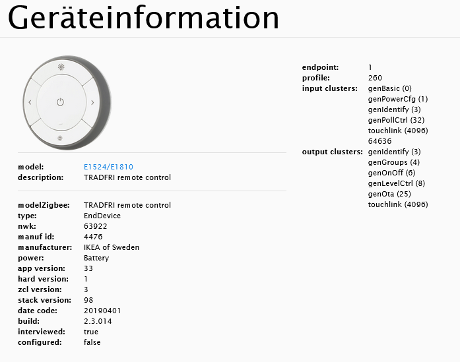The height and width of the screenshot is (362, 460).
Task: Select the type value 'EndDevice'
Action: pos(102,216)
